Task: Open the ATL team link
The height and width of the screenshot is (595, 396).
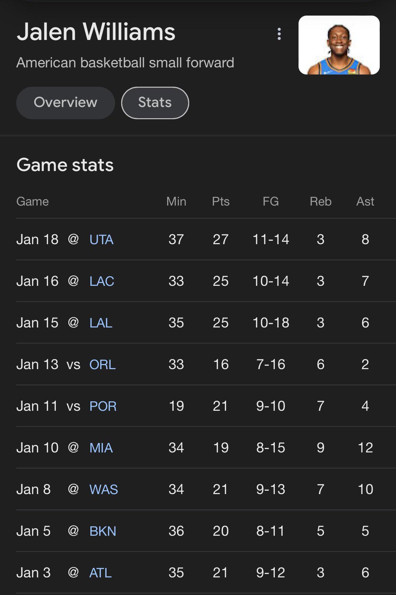Action: (100, 573)
